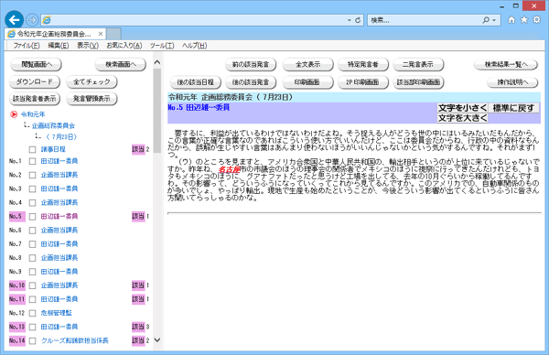Image resolution: width=549 pixels, height=355 pixels.
Task: Open the (7月23日) tree link
Action: click(x=61, y=136)
